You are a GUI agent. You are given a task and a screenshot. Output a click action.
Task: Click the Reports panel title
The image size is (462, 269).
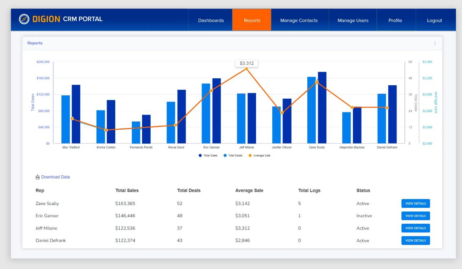pyautogui.click(x=35, y=43)
